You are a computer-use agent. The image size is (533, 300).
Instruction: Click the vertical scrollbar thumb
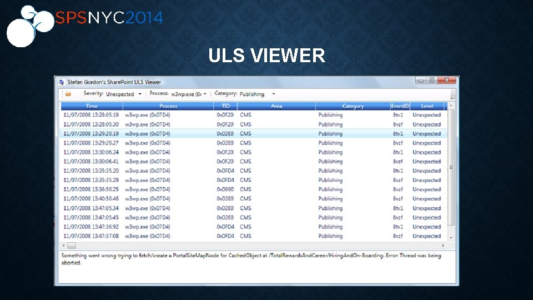click(451, 167)
